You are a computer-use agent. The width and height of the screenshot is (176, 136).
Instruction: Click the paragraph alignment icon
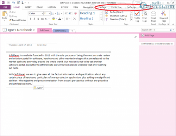pos(67,19)
